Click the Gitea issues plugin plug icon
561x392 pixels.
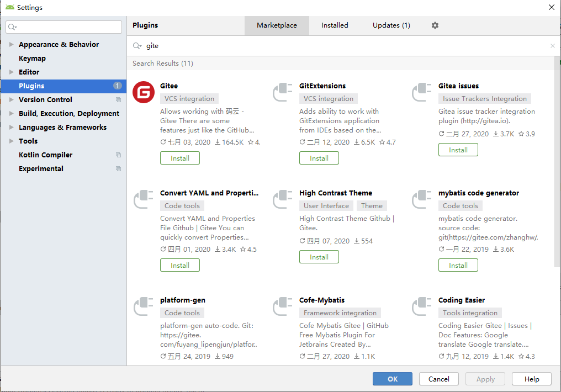422,92
